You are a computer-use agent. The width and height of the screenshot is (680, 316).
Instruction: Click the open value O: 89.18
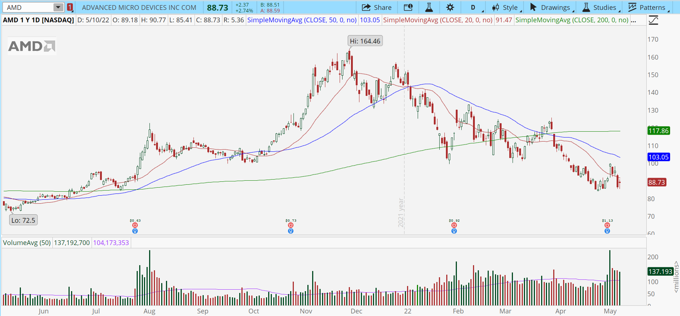125,20
